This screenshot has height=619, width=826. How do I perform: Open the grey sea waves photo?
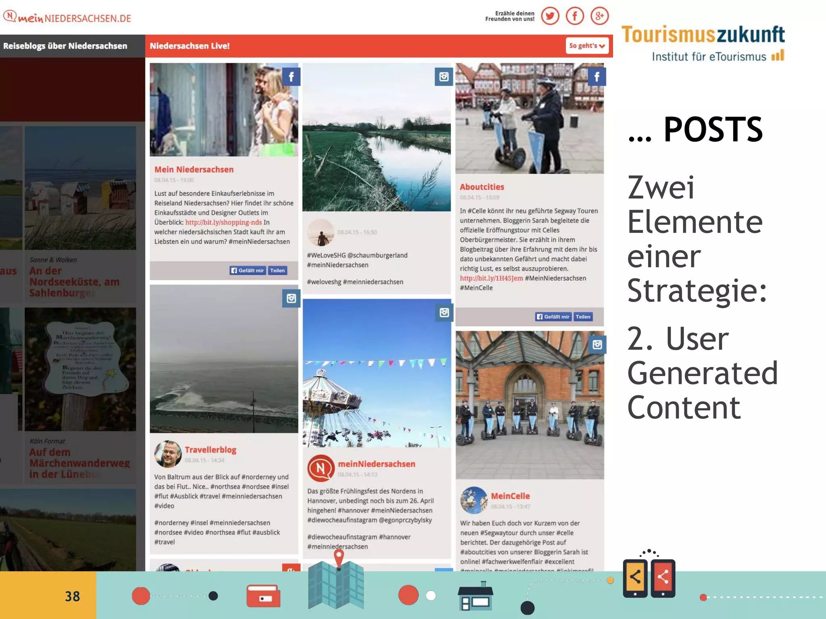click(224, 359)
